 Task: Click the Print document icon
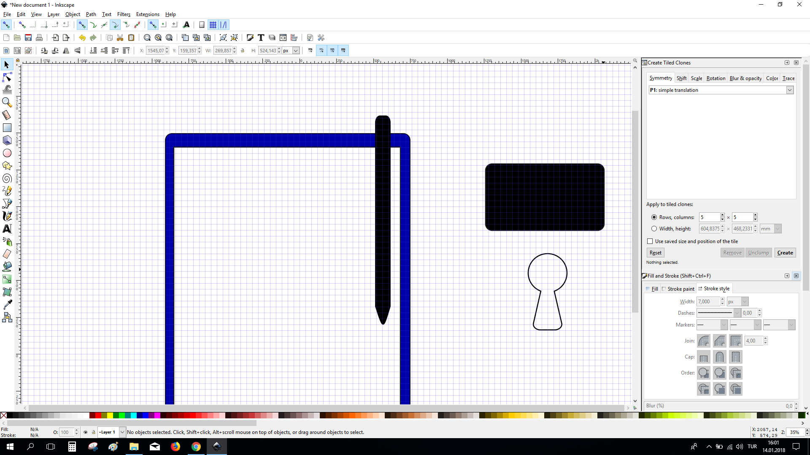point(39,37)
